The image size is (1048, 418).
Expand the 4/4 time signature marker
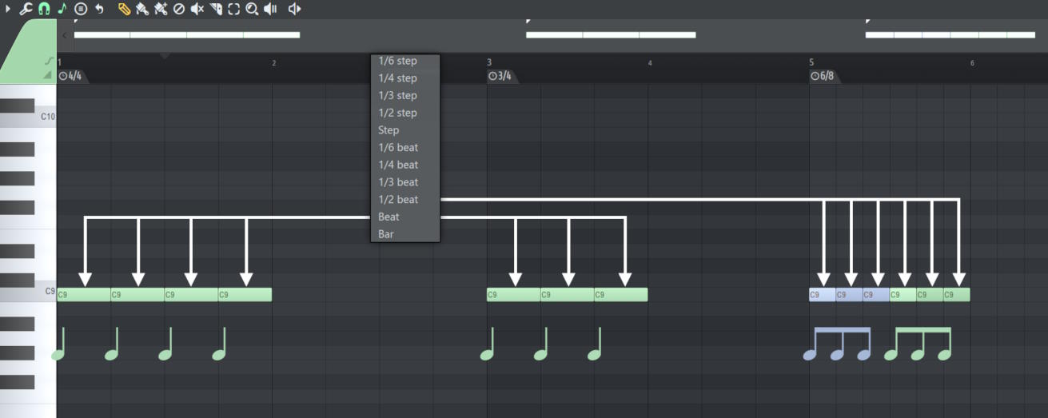pos(70,76)
